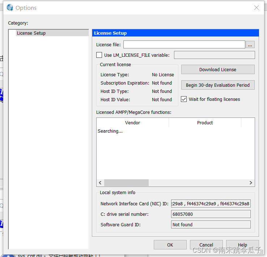Click the horizontal scrollbar thumb in the functions list
The height and width of the screenshot is (257, 267).
pos(126,183)
